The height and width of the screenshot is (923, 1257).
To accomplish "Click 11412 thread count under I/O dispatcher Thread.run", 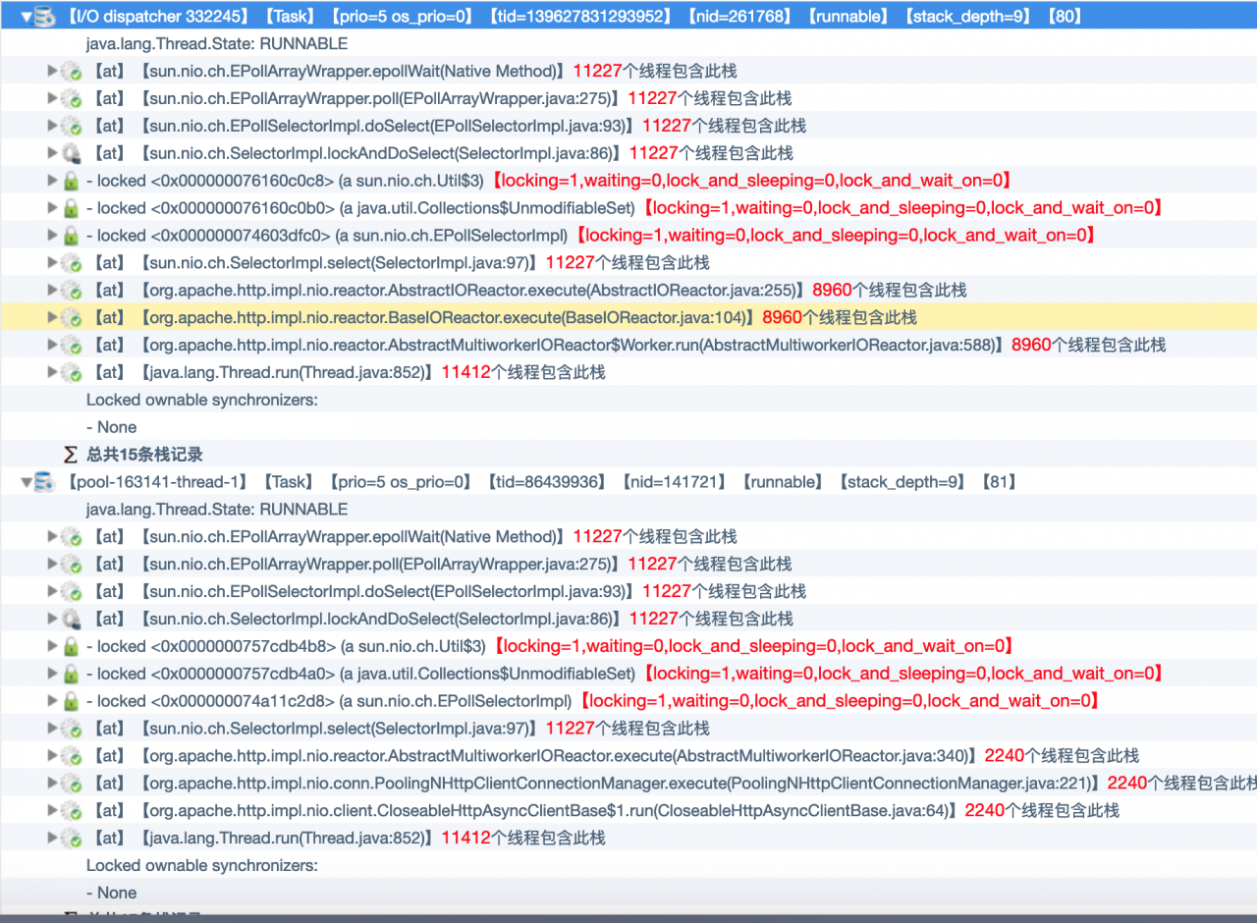I will click(465, 372).
